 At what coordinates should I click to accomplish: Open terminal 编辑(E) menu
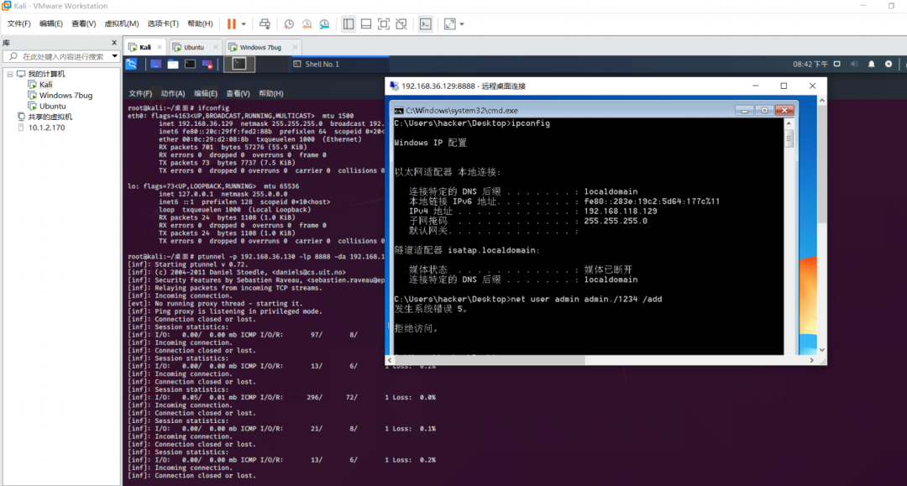[206, 94]
